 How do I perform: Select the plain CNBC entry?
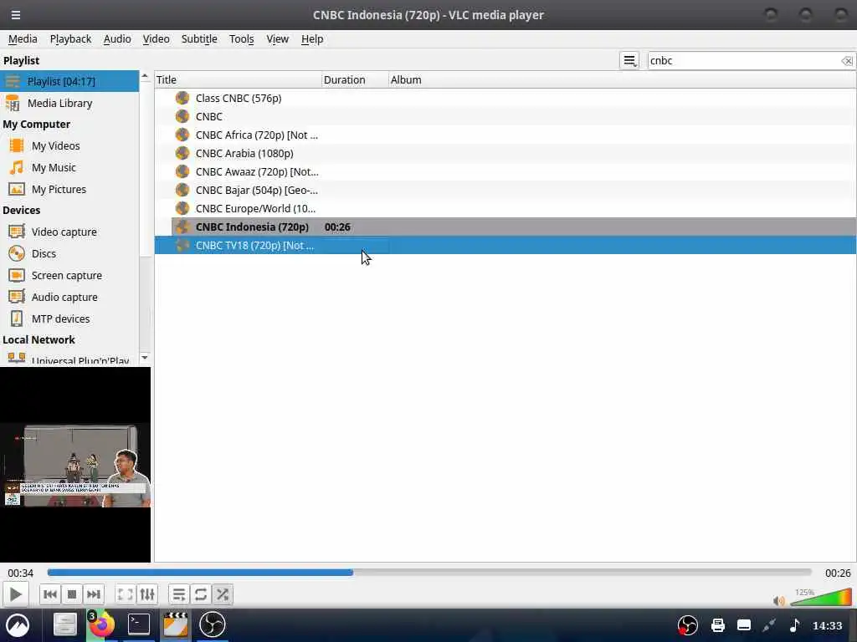505,117
